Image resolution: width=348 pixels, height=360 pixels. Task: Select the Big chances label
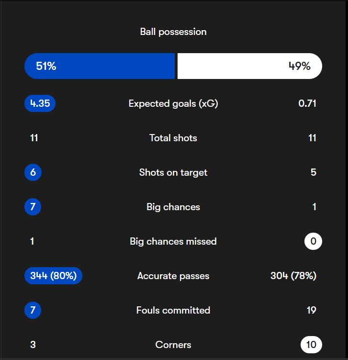tap(173, 207)
